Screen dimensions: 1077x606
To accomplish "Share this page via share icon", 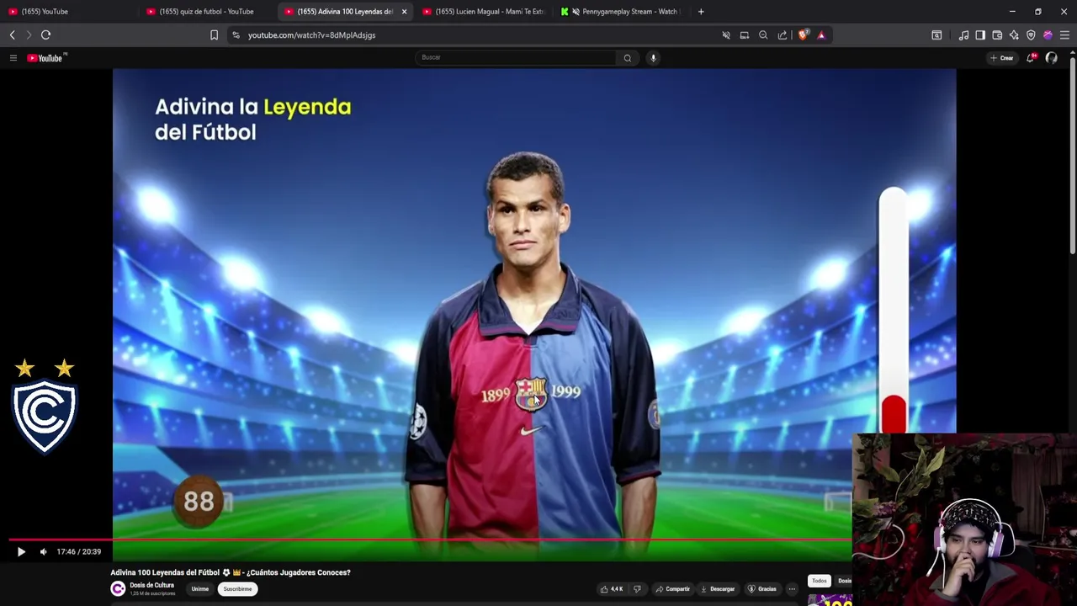I will (x=783, y=35).
